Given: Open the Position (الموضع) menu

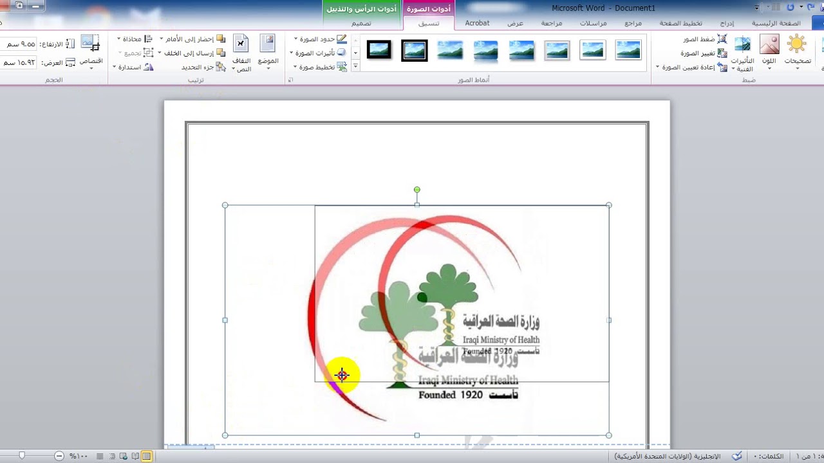Looking at the screenshot, I should pyautogui.click(x=268, y=52).
